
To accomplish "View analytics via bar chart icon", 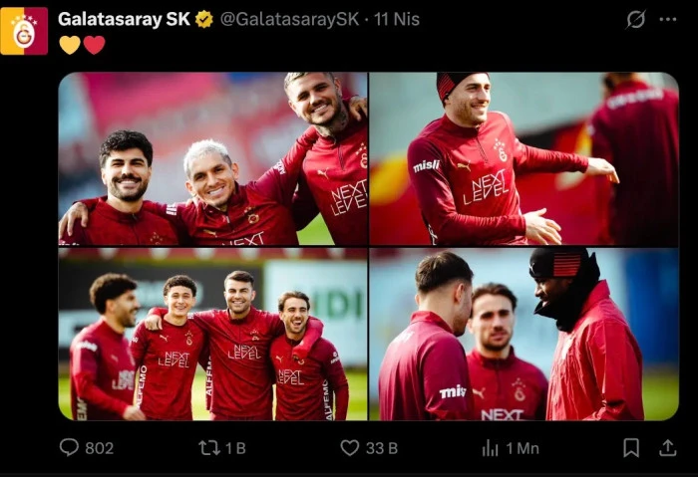I will tap(491, 448).
